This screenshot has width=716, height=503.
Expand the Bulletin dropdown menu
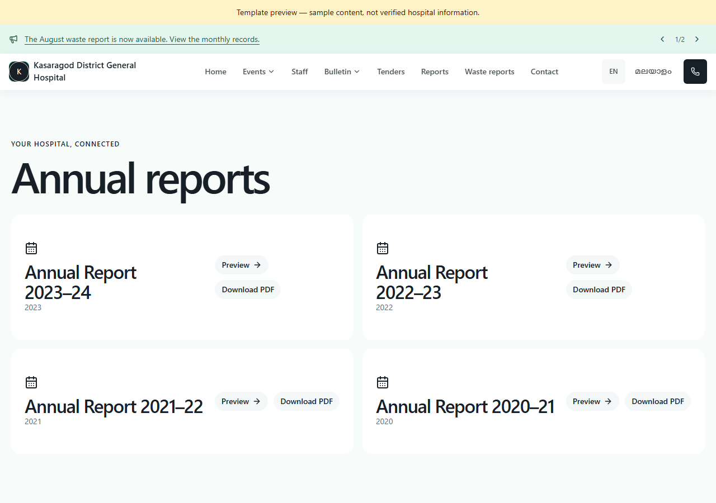(342, 72)
